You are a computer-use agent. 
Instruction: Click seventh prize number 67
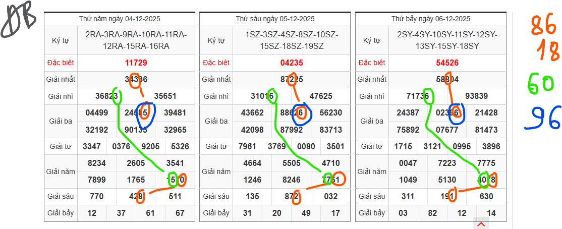click(x=180, y=213)
